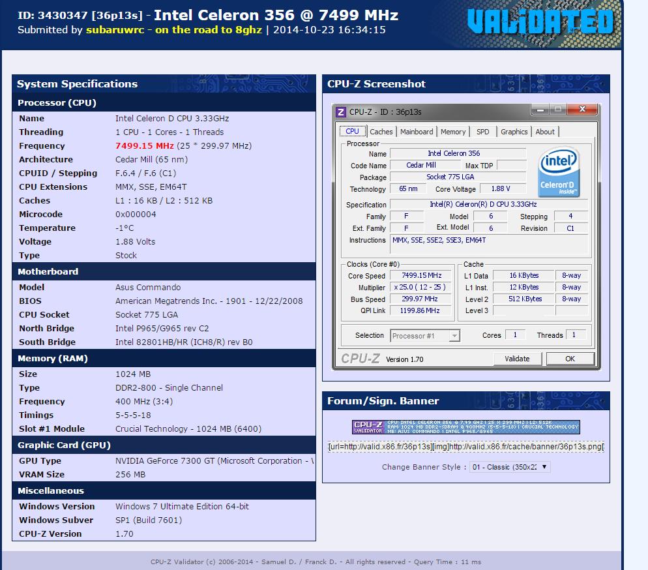Click the 1.88 Volts voltage value

[135, 242]
